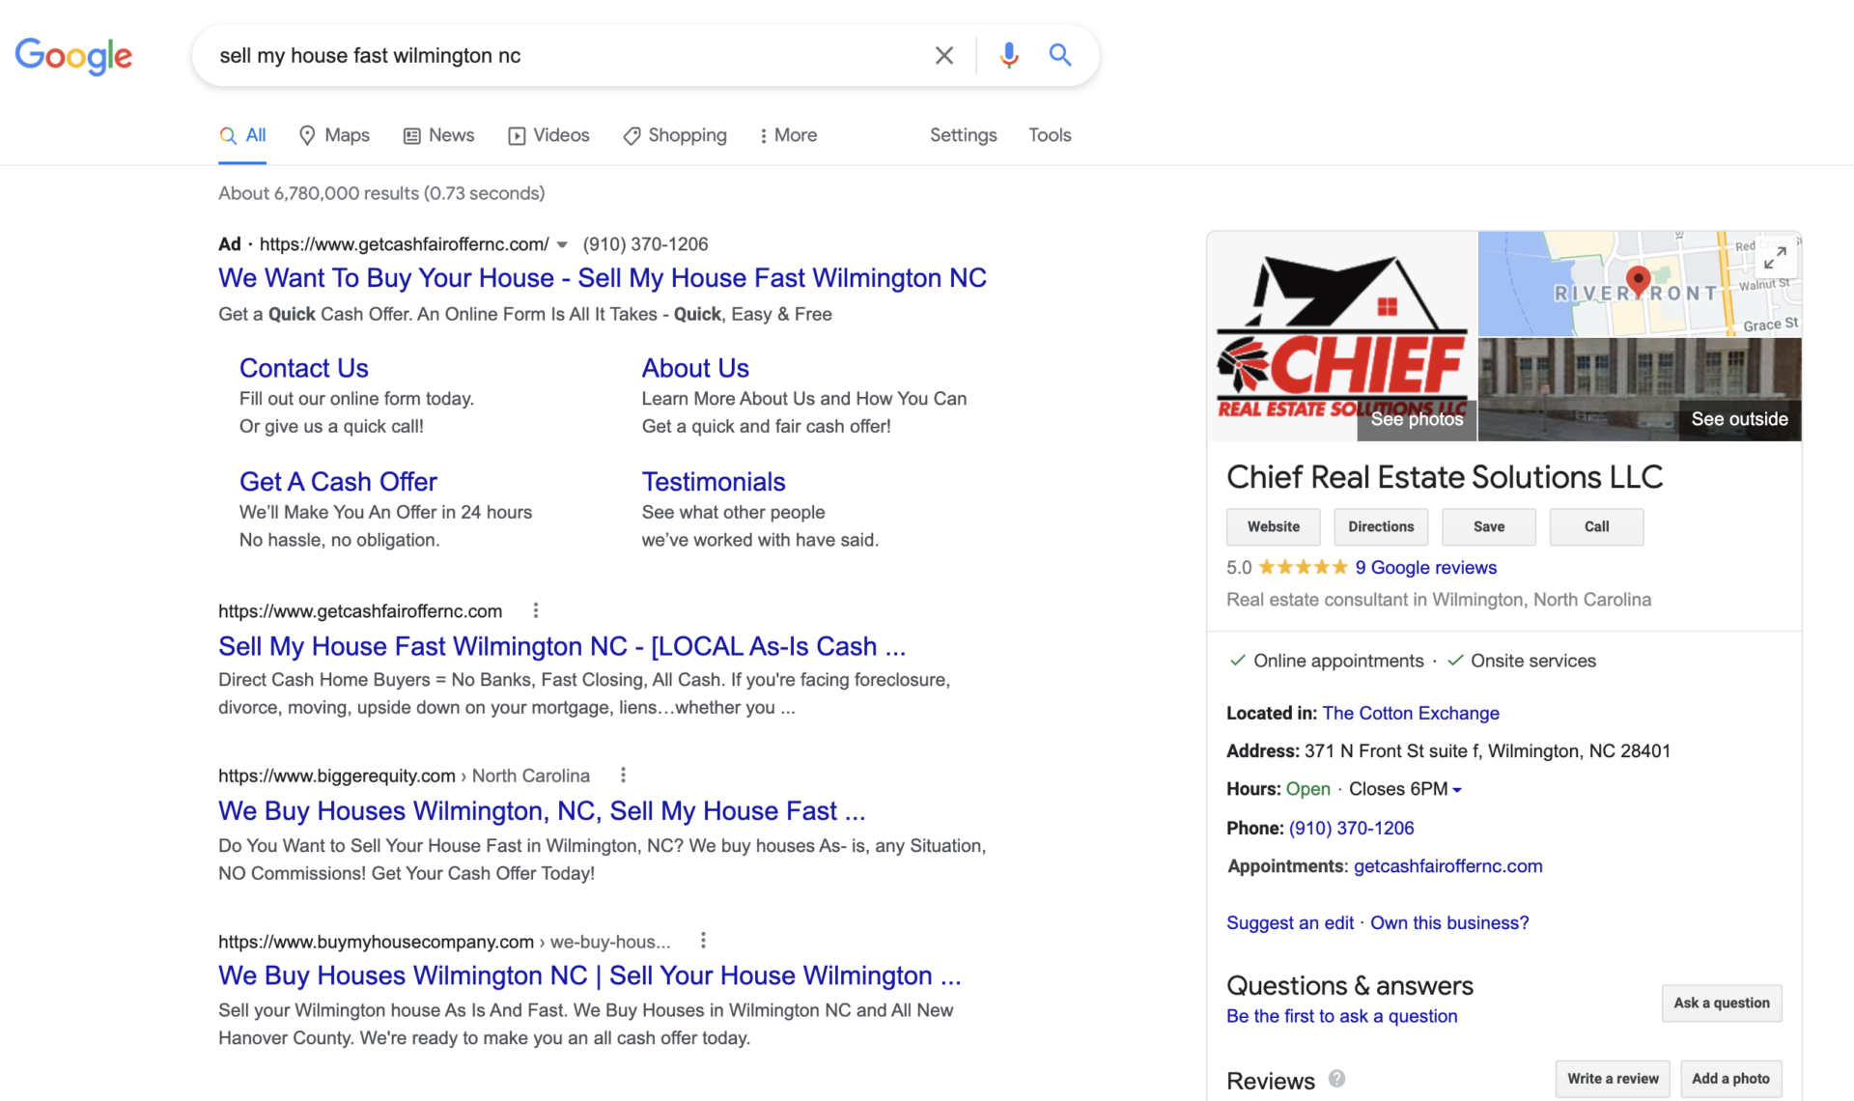Start voice search with the microphone icon

[1008, 56]
